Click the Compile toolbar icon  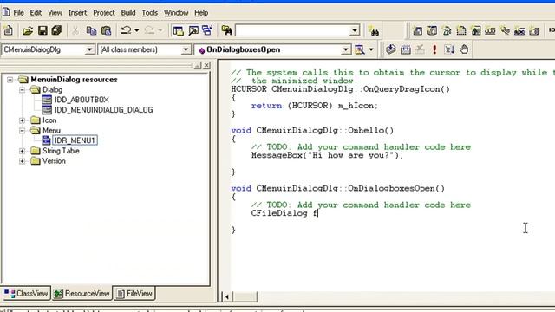391,49
